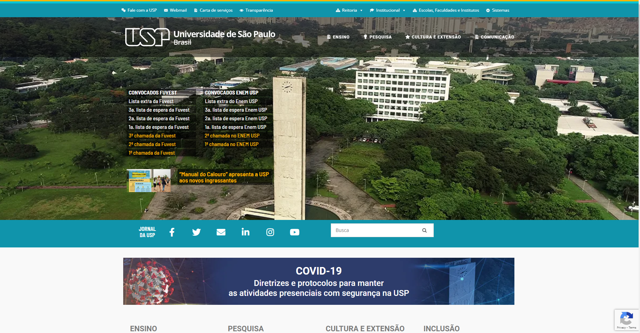Open the Cultura e Extensão menu
The image size is (640, 333).
tap(433, 37)
